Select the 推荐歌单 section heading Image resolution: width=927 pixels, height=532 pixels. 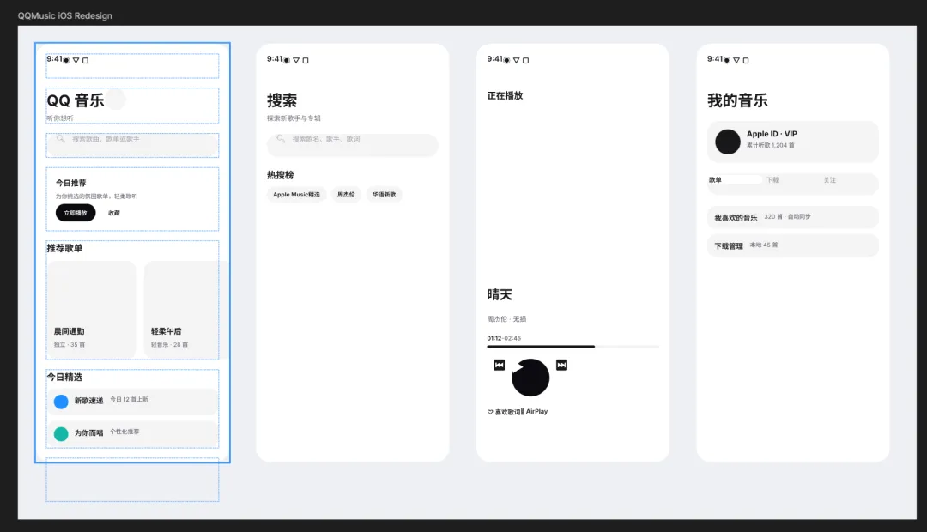point(65,248)
